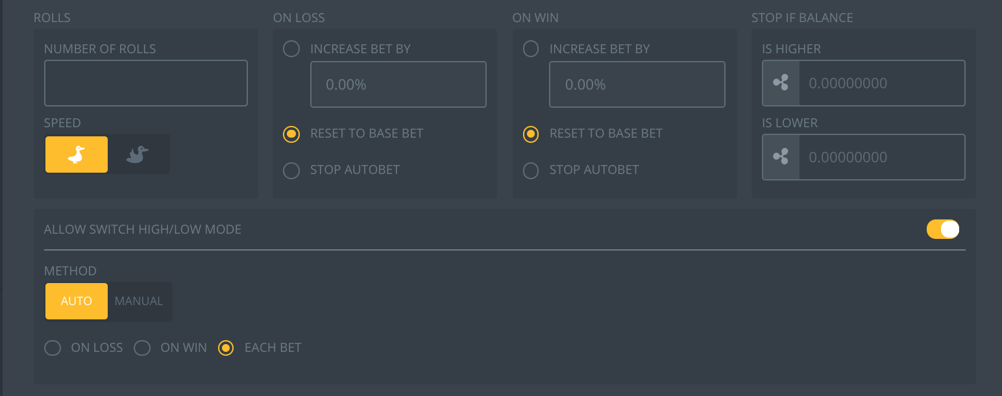The height and width of the screenshot is (396, 1002).
Task: Switch method to Manual
Action: pyautogui.click(x=139, y=301)
